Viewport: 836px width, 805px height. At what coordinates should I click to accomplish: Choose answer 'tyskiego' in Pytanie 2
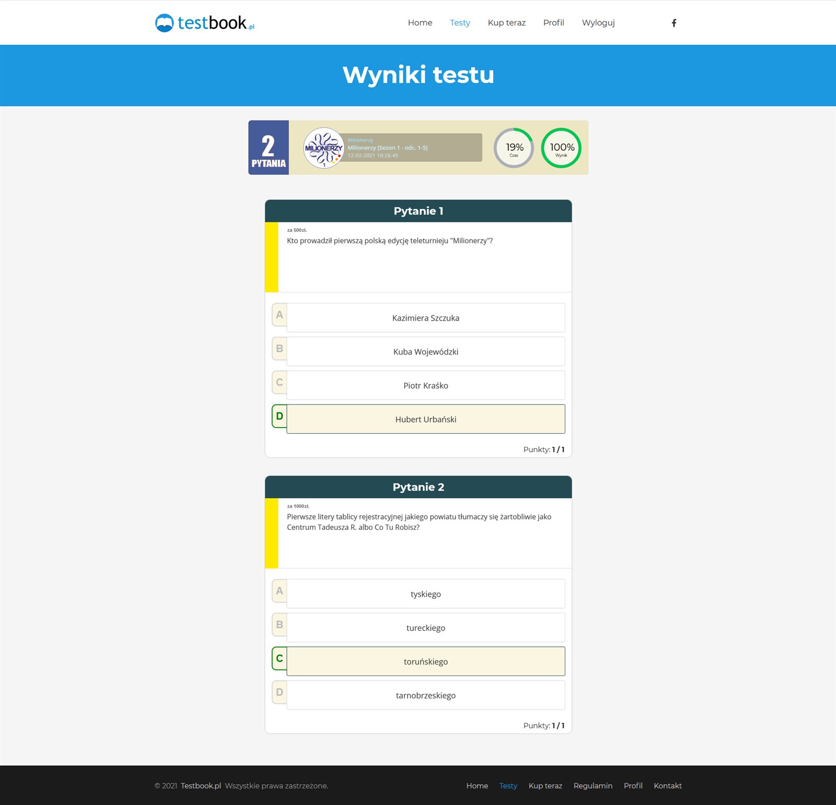[425, 594]
